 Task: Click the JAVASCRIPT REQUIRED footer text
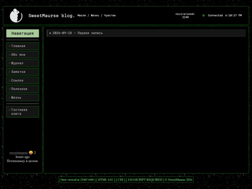(x=145, y=180)
